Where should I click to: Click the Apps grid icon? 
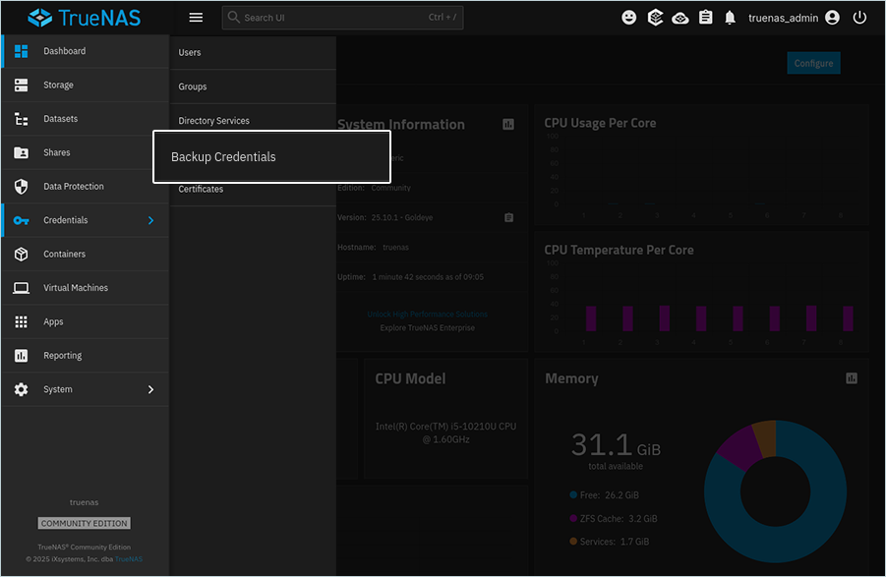click(21, 321)
